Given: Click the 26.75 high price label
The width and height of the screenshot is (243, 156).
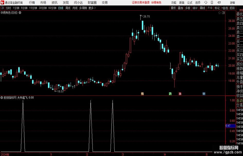Looking at the screenshot, I should tap(147, 16).
